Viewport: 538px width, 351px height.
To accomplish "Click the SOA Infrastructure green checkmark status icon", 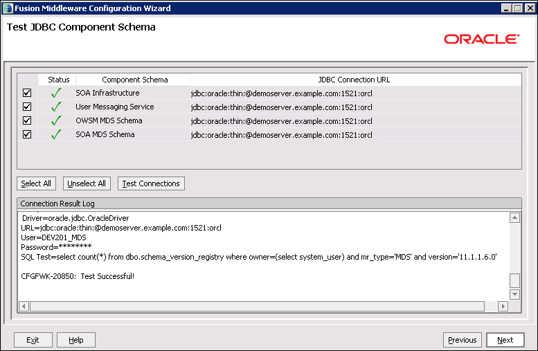I will coord(57,93).
